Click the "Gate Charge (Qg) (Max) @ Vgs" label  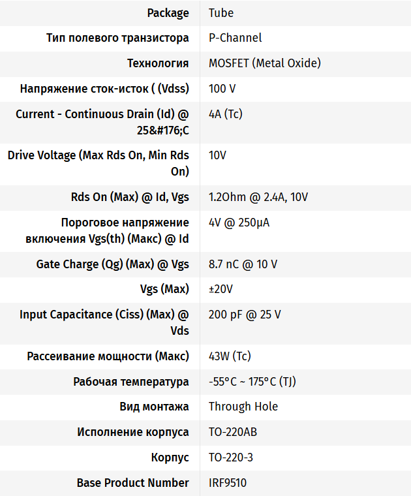click(112, 264)
